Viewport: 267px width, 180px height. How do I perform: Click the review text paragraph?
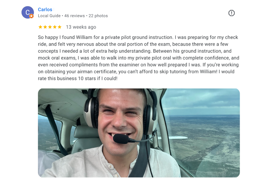(x=139, y=58)
